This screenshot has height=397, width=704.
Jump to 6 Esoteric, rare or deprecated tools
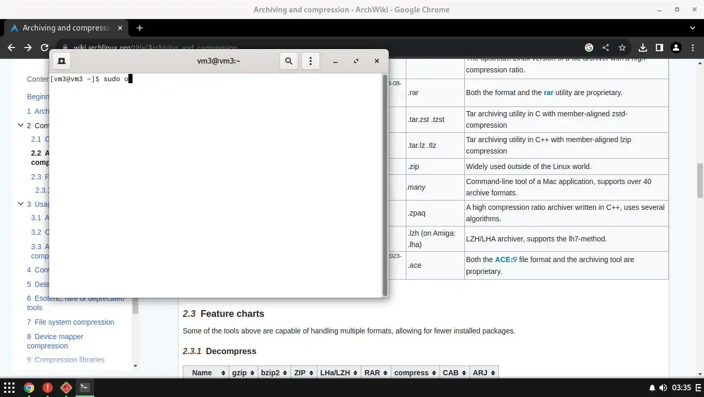click(x=76, y=303)
